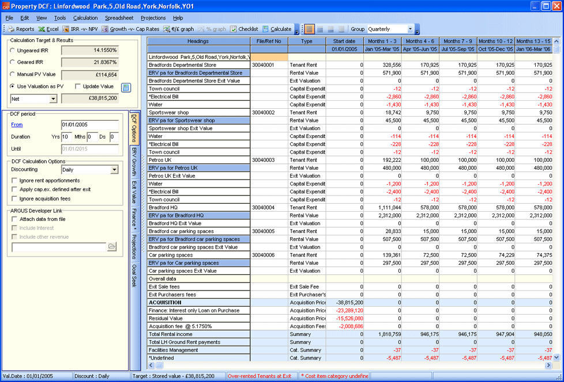Open the toolbar options chevron after Quarterly

[x=418, y=29]
